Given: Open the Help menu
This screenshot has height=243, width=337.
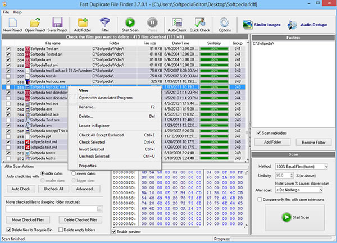Looking at the screenshot, I should (17, 12).
